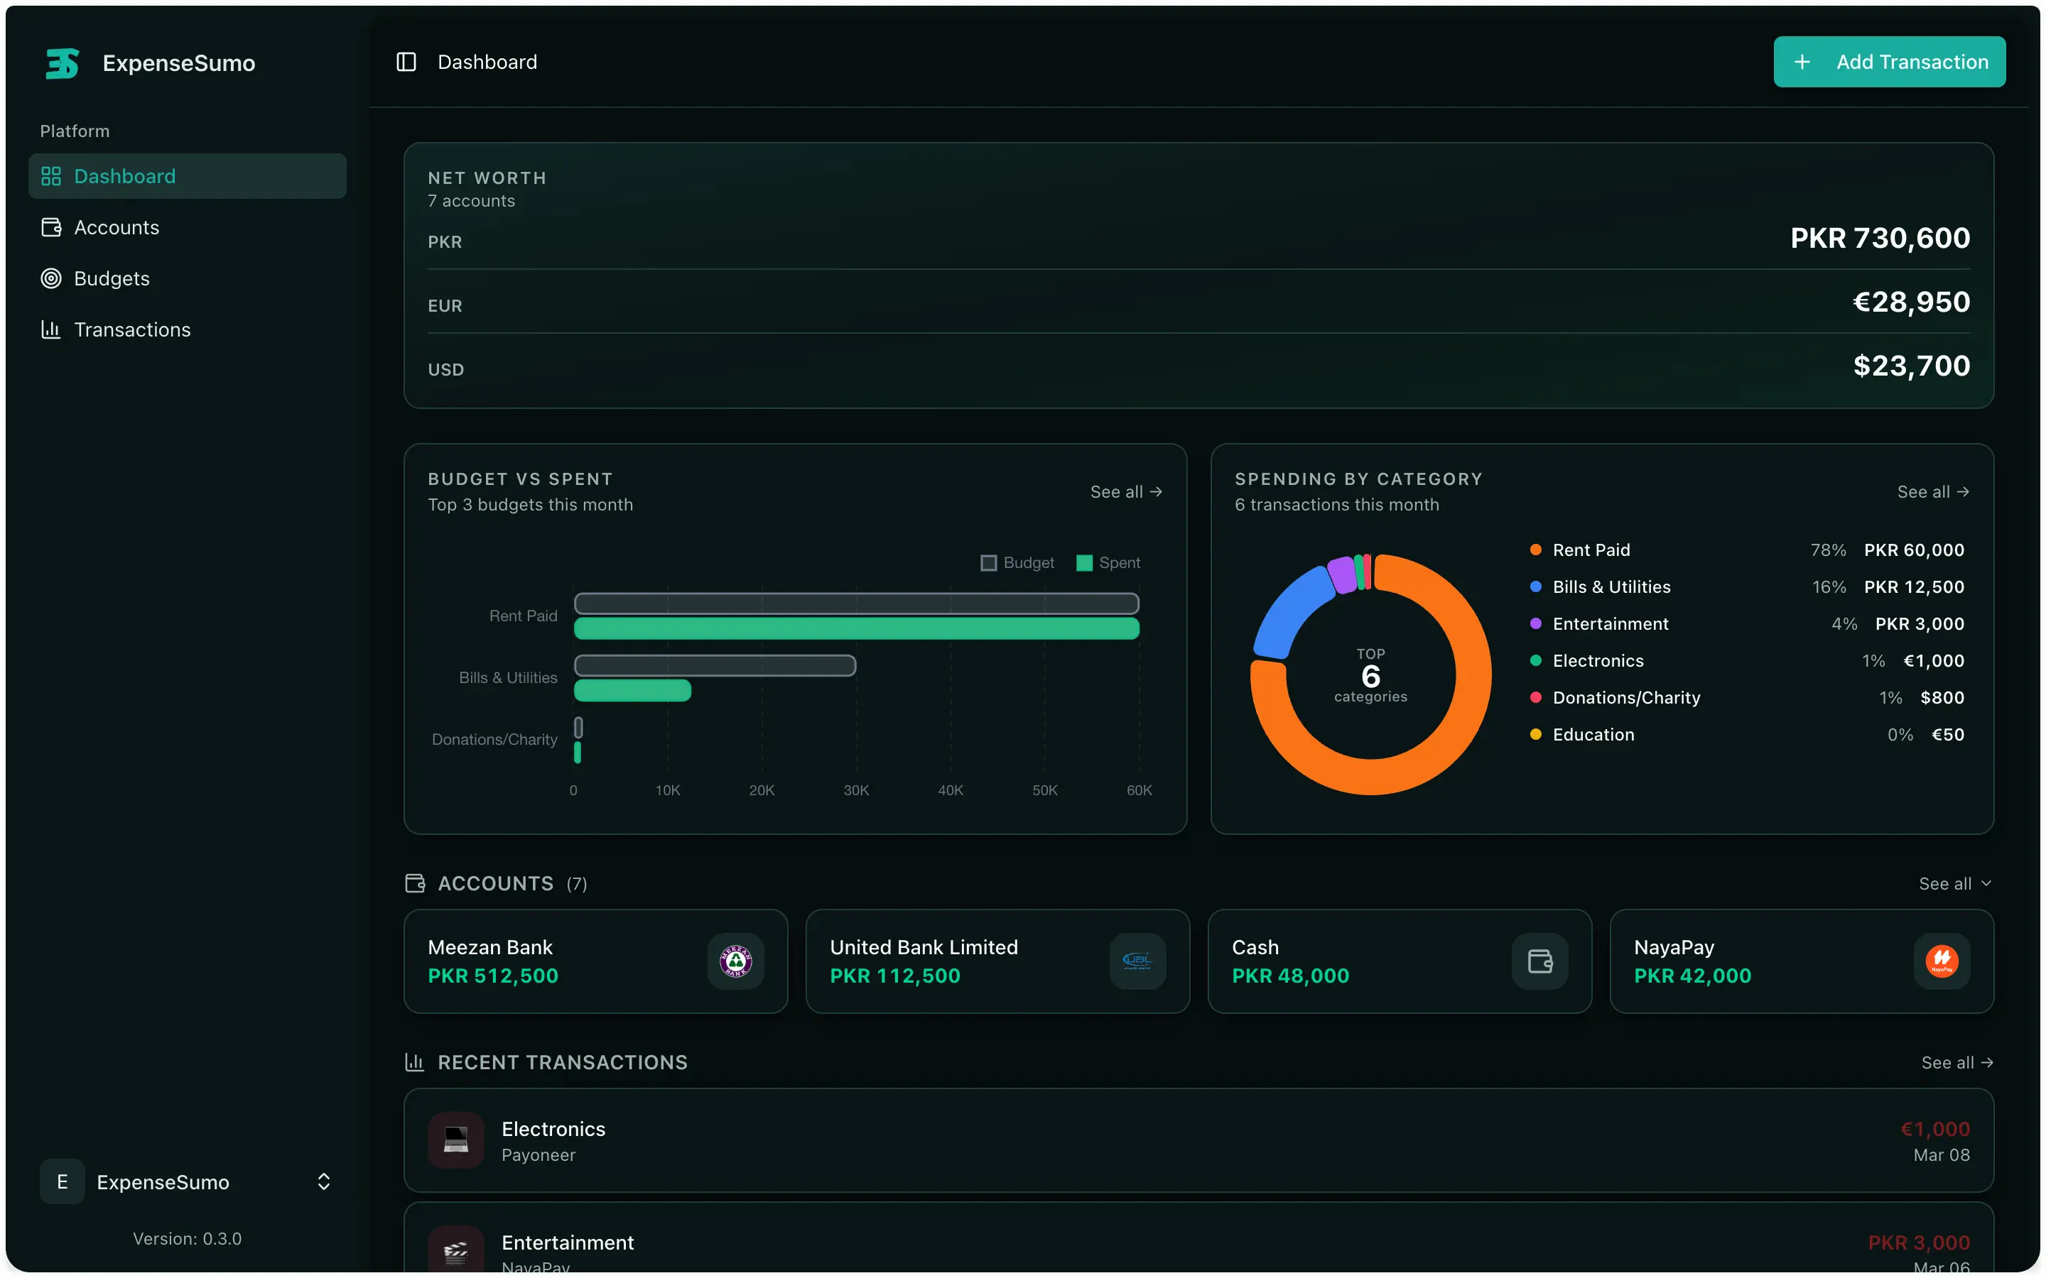Open See all for Spending by Category
Viewport: 2046px width, 1278px height.
point(1934,491)
